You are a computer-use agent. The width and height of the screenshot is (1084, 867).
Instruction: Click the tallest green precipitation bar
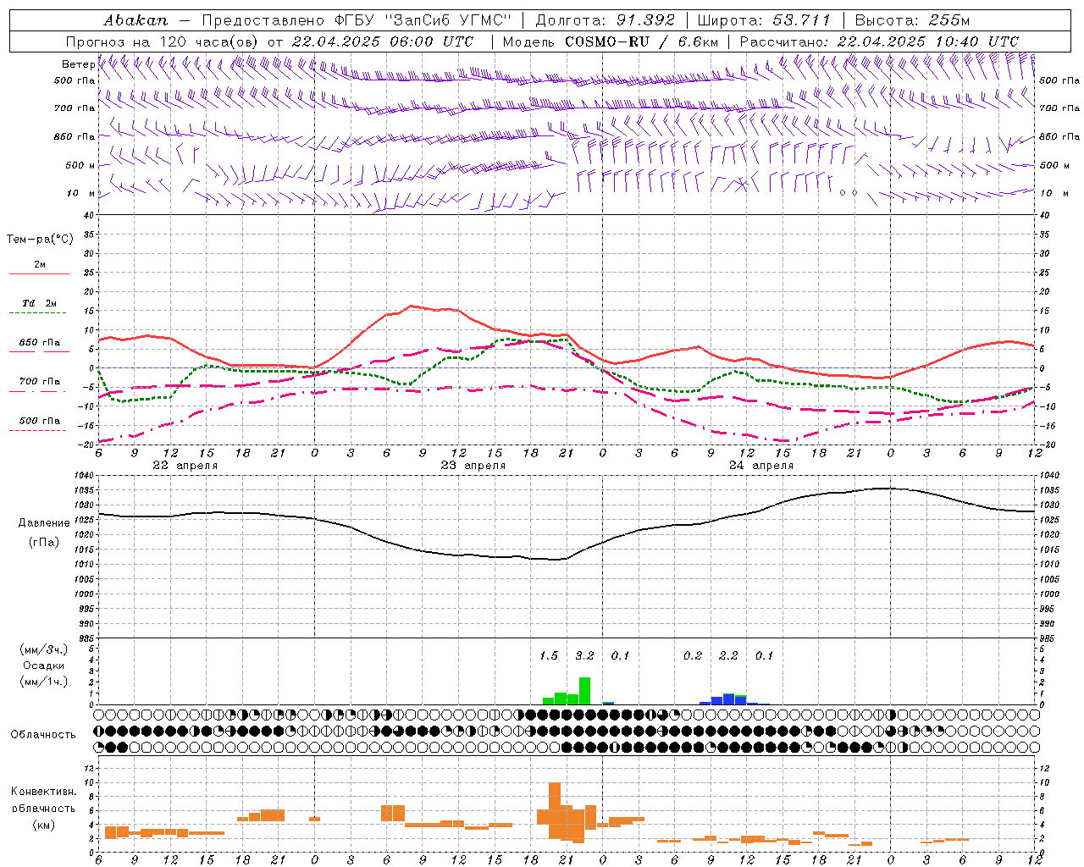584,691
